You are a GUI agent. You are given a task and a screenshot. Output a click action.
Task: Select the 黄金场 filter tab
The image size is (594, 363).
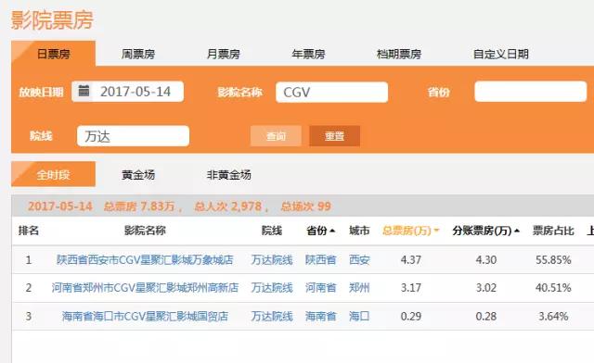pos(138,174)
